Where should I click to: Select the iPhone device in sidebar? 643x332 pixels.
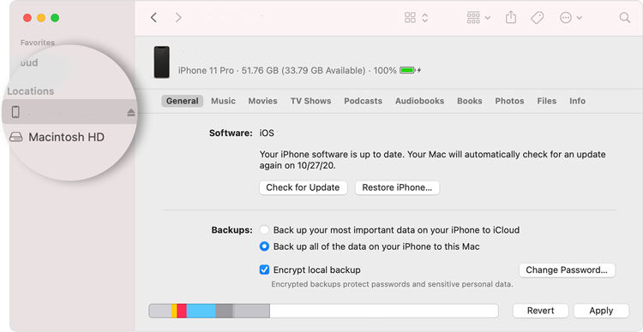[69, 112]
